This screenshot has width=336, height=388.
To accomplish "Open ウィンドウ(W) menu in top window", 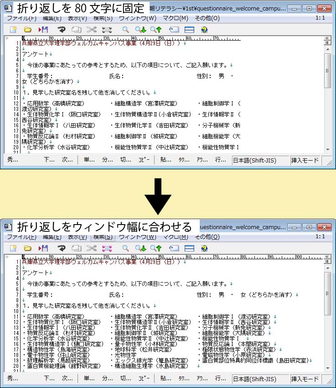I will pyautogui.click(x=138, y=18).
